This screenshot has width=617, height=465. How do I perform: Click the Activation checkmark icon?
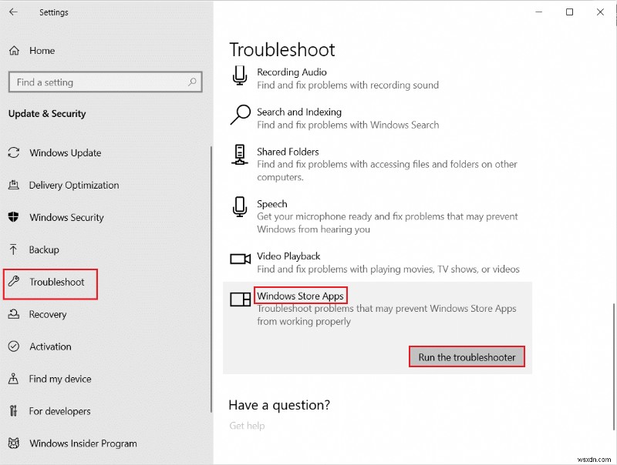pyautogui.click(x=13, y=346)
